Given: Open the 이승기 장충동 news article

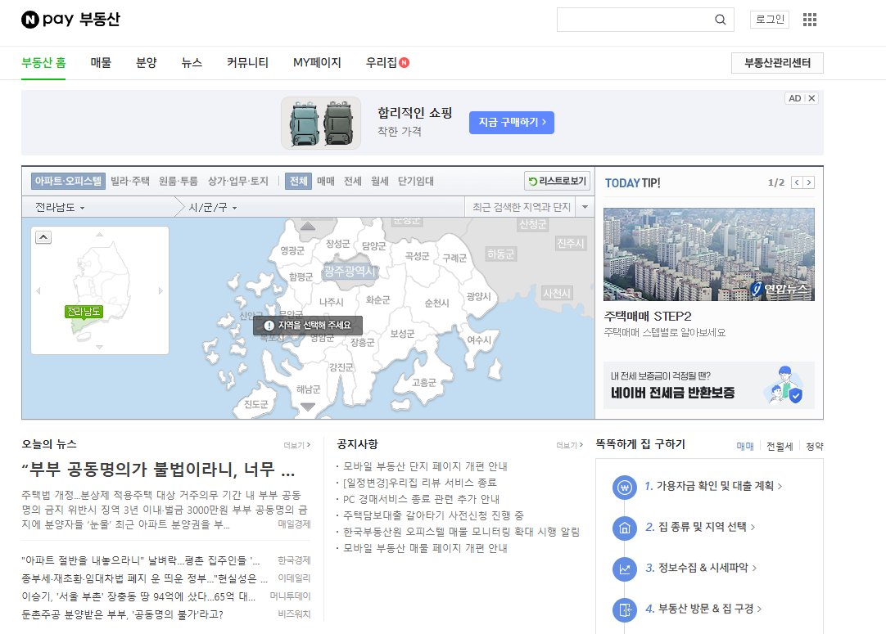Looking at the screenshot, I should [x=138, y=596].
